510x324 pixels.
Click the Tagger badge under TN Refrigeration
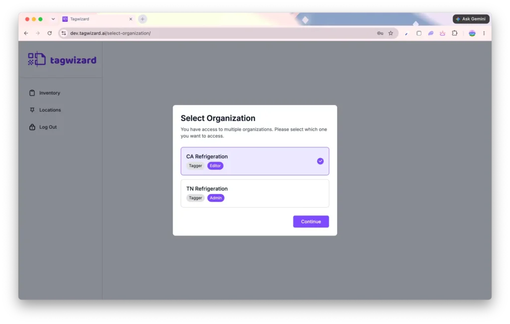195,198
